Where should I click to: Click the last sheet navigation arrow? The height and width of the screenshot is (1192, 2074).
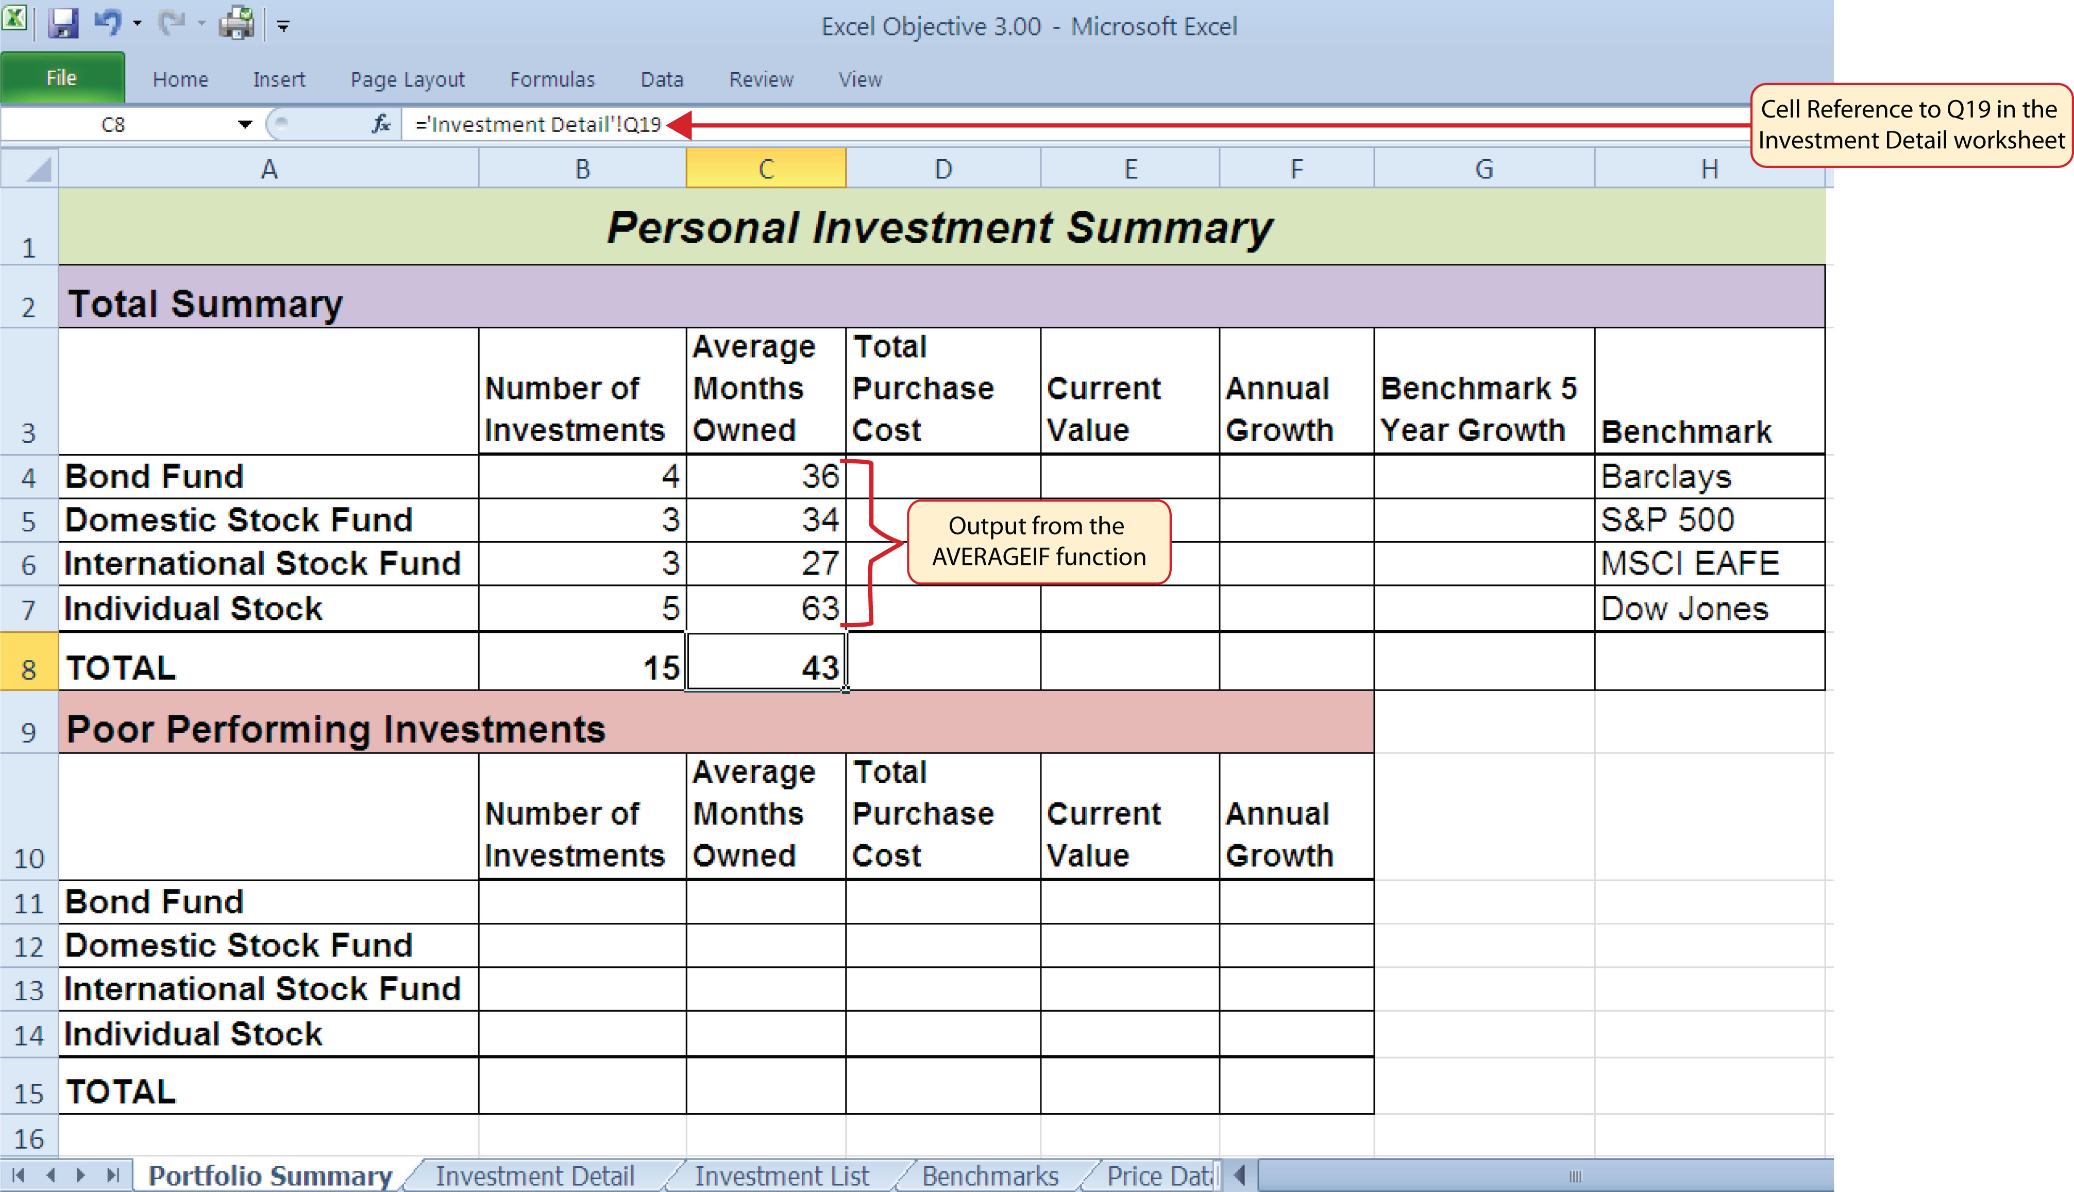113,1176
